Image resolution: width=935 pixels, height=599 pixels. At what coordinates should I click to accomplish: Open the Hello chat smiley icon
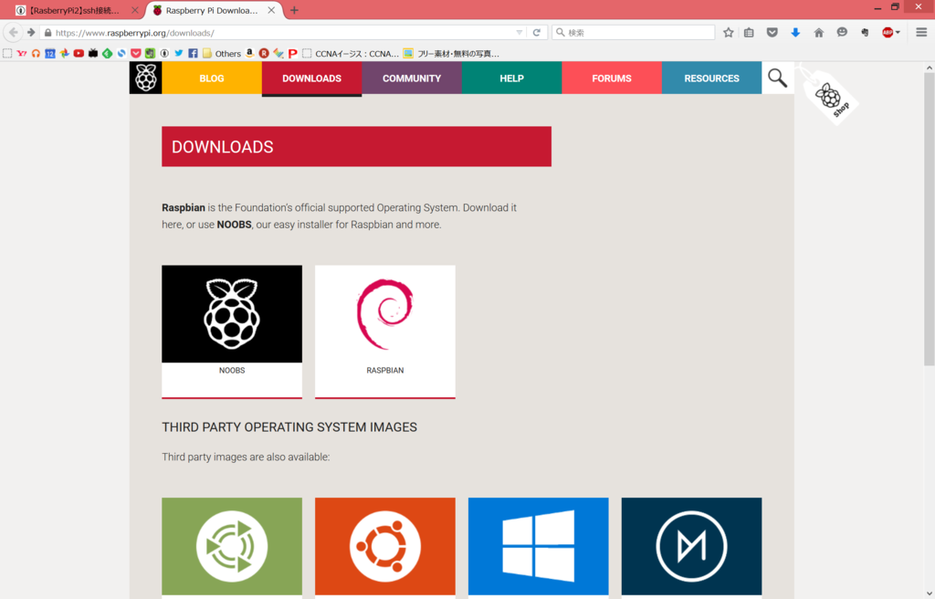[x=842, y=32]
